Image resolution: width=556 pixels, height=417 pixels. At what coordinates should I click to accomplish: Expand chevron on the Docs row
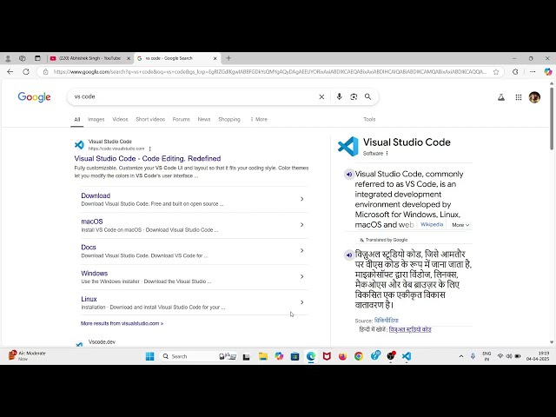(301, 251)
